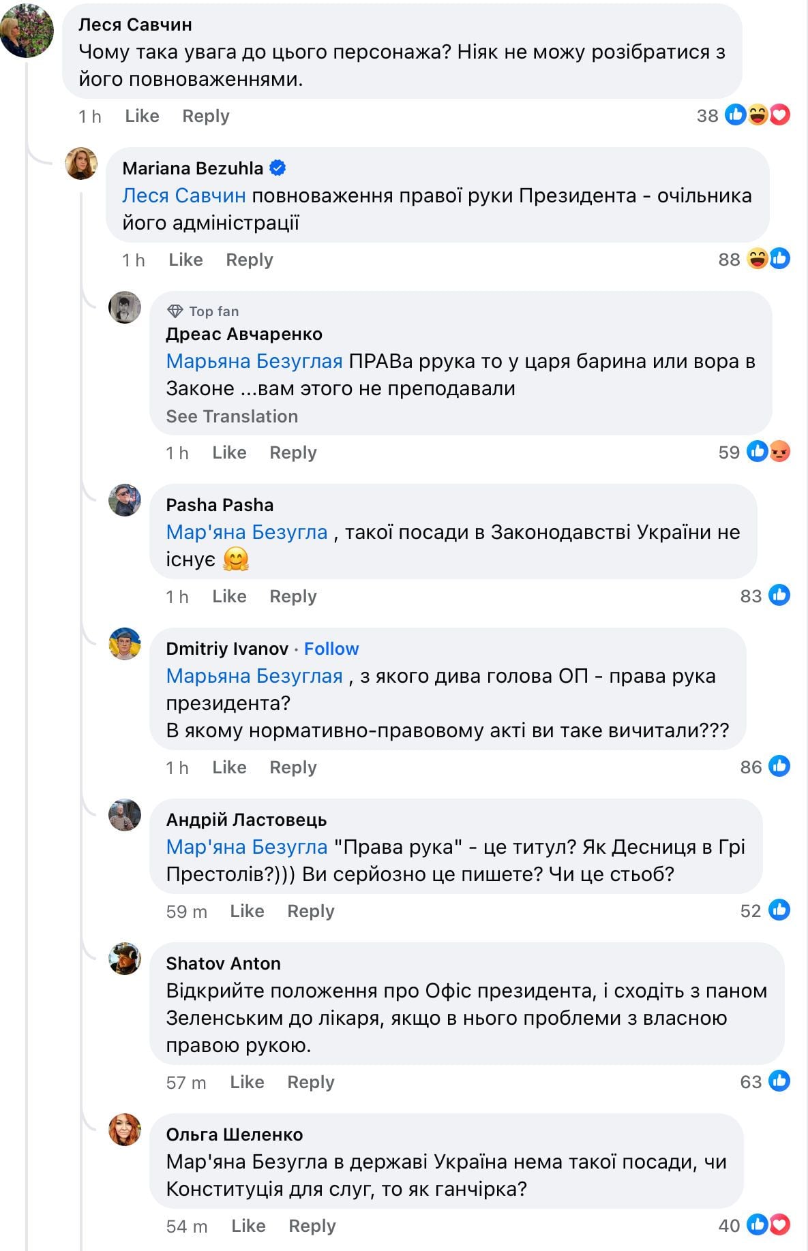Reply to Shatov Anton's comment
This screenshot has height=1251, width=808.
pos(311,1082)
